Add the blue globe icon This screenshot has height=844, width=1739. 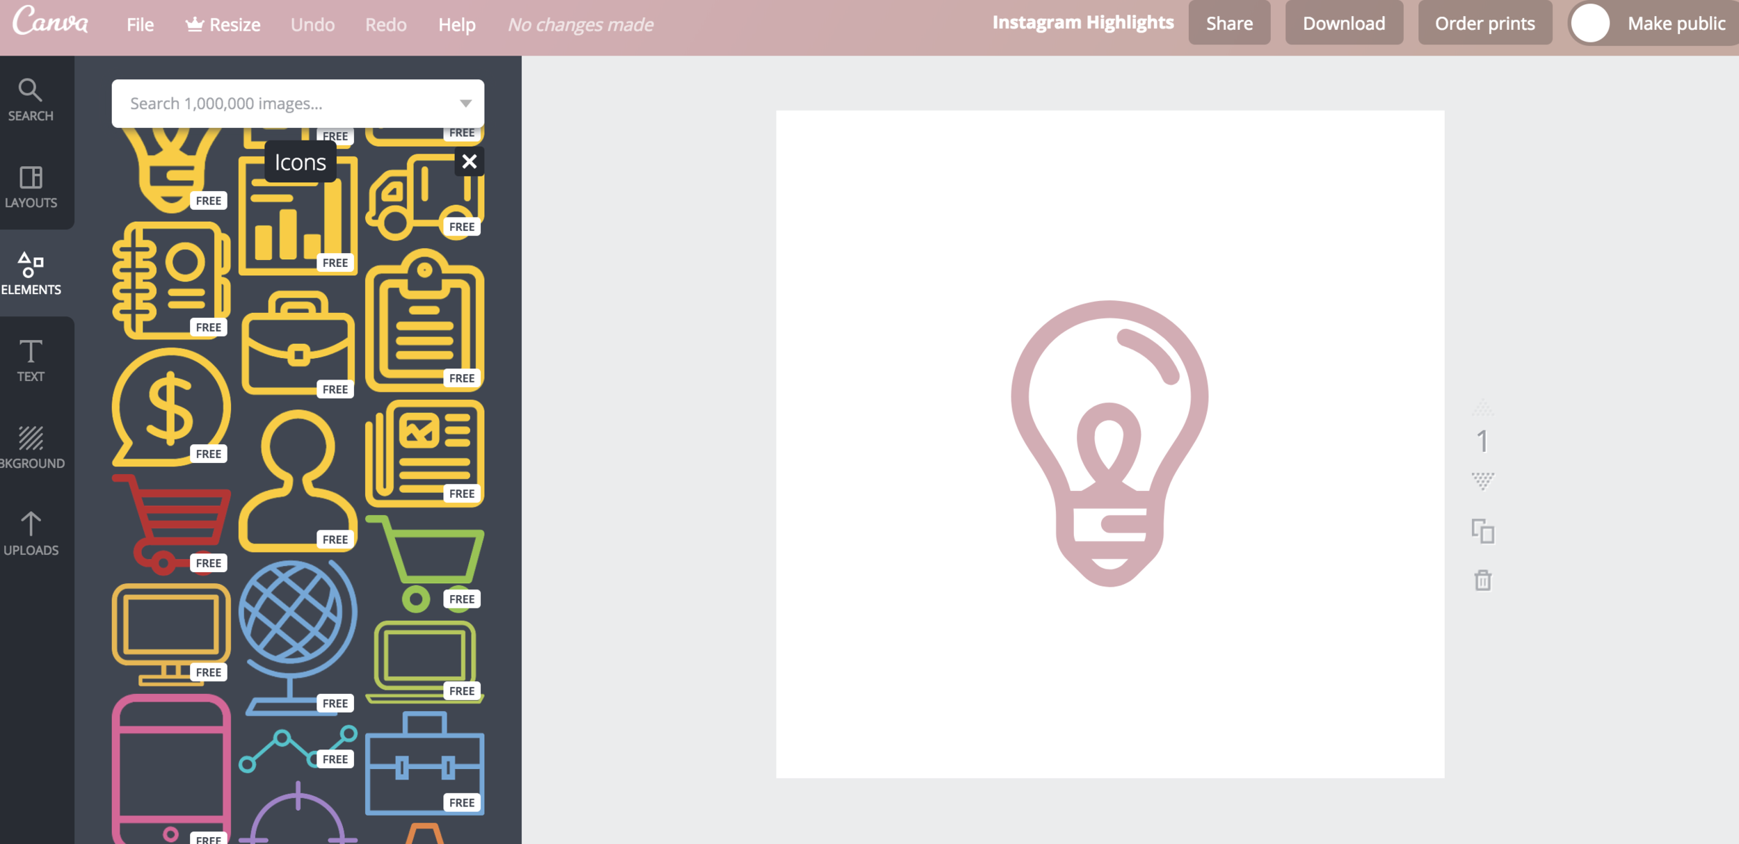[298, 638]
